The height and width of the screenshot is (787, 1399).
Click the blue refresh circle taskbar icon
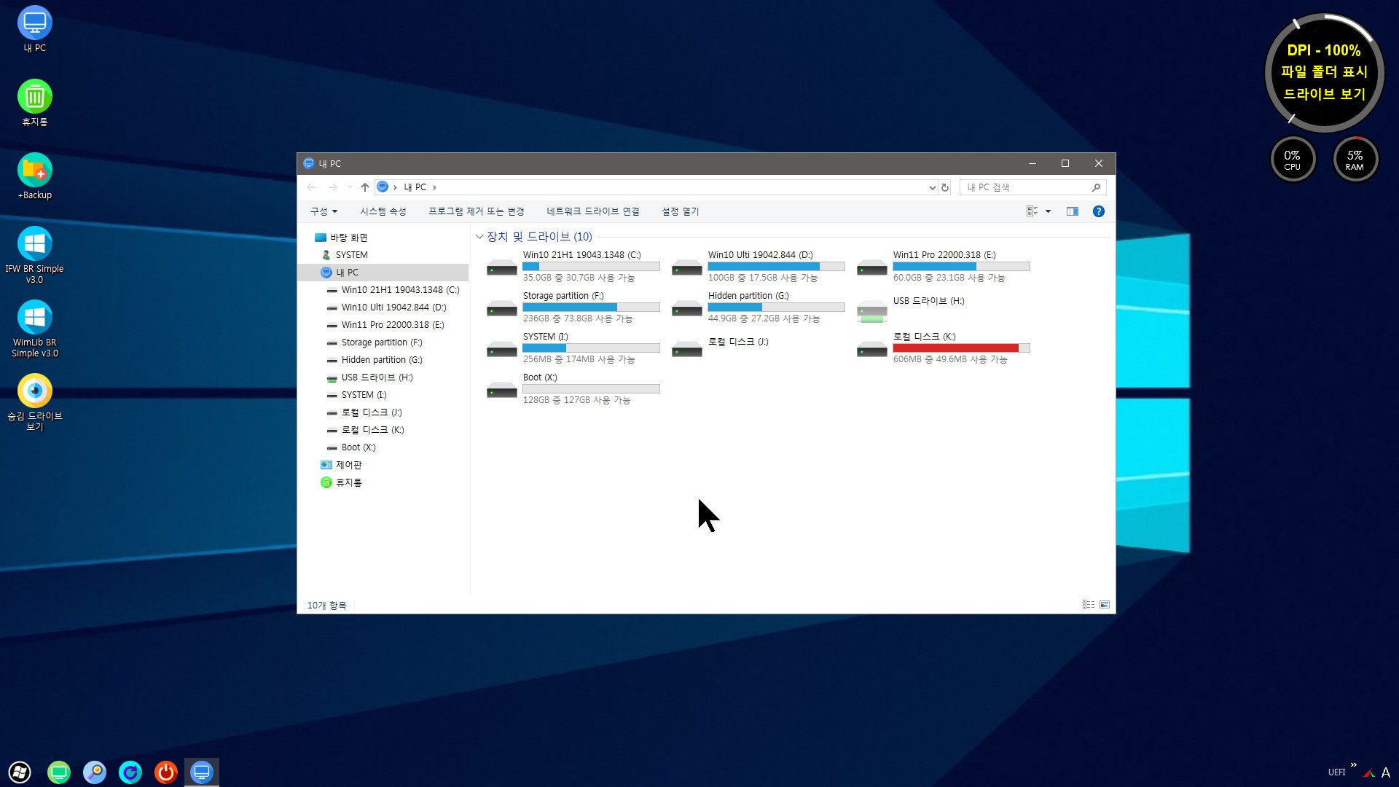[x=130, y=772]
